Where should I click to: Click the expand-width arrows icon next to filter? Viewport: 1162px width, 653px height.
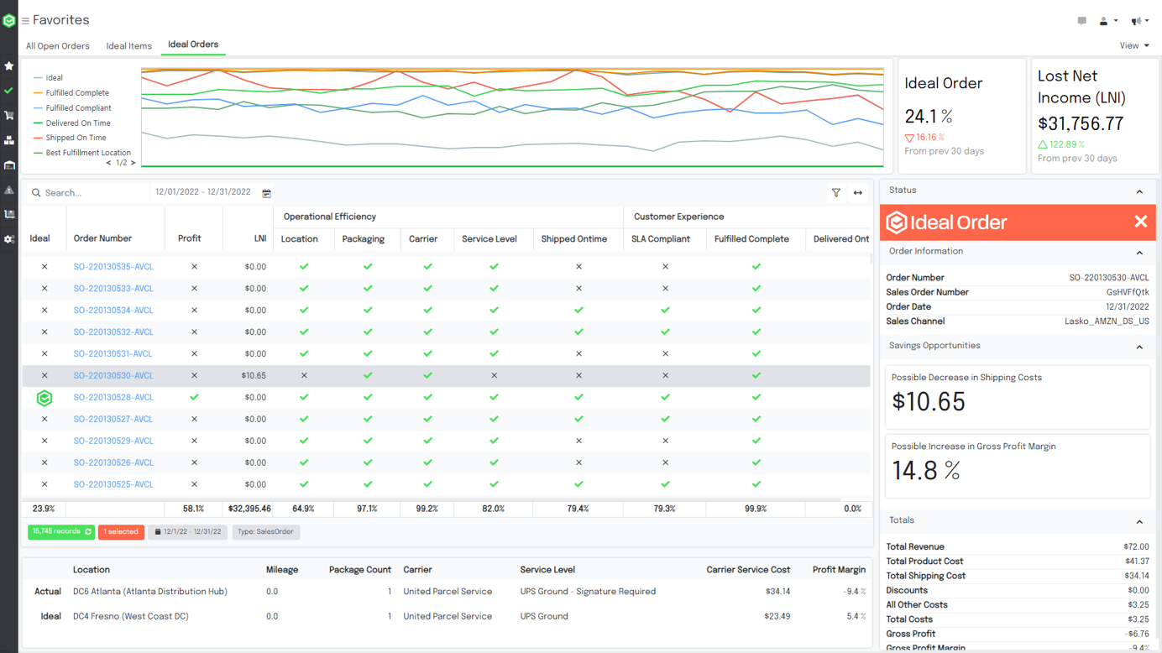857,192
